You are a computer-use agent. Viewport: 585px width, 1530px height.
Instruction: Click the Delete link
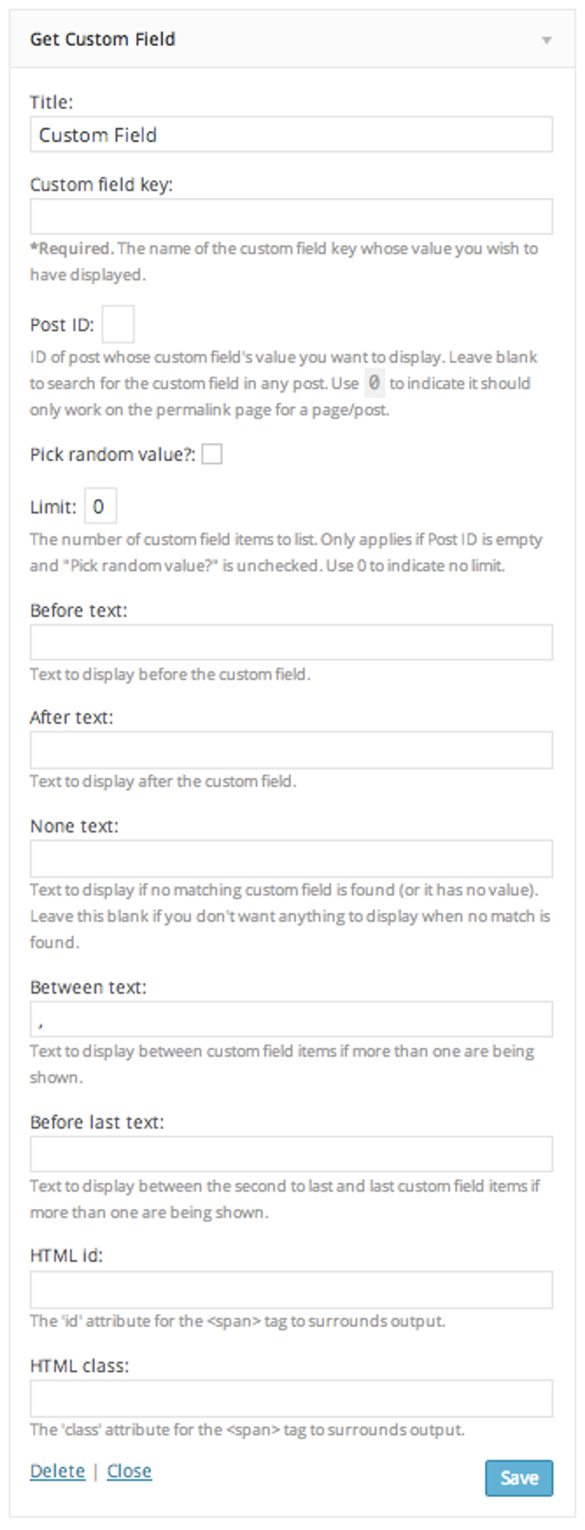[56, 1471]
